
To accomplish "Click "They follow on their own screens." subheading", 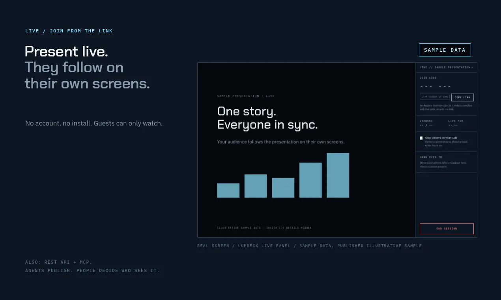I will (x=87, y=75).
